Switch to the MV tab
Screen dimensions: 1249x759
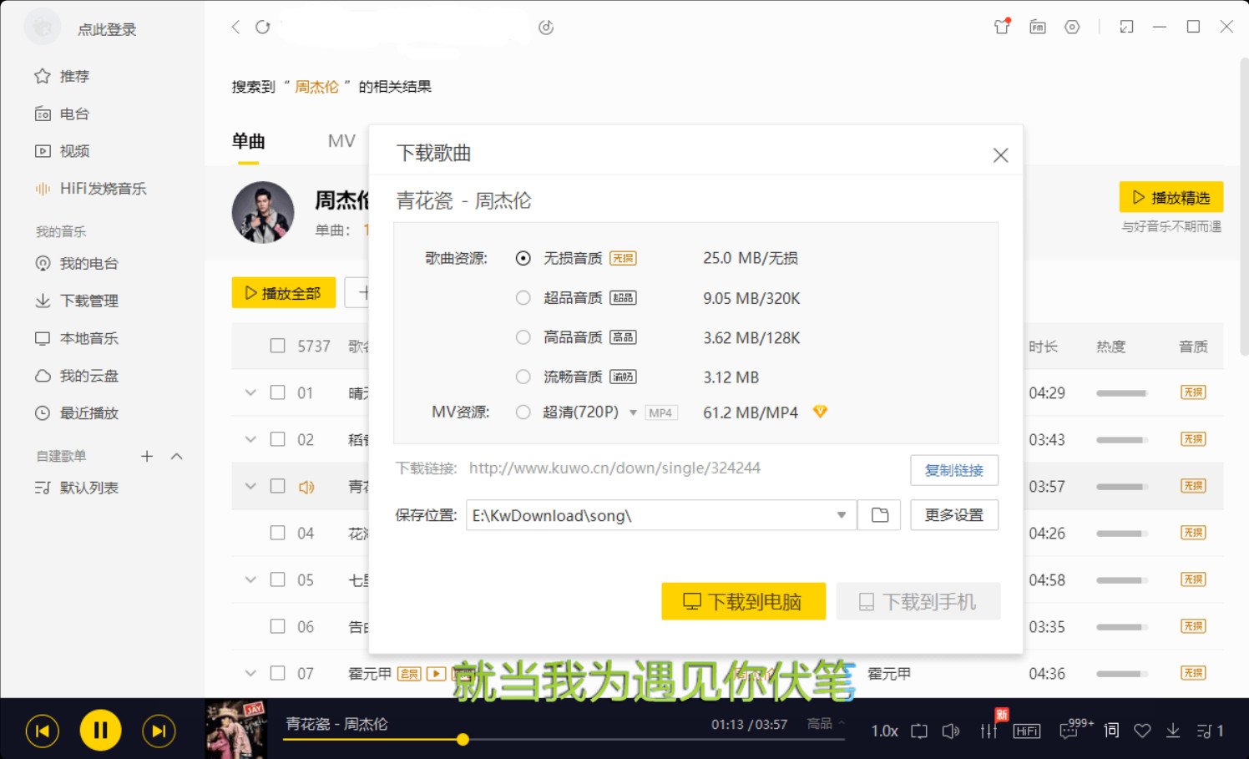341,141
